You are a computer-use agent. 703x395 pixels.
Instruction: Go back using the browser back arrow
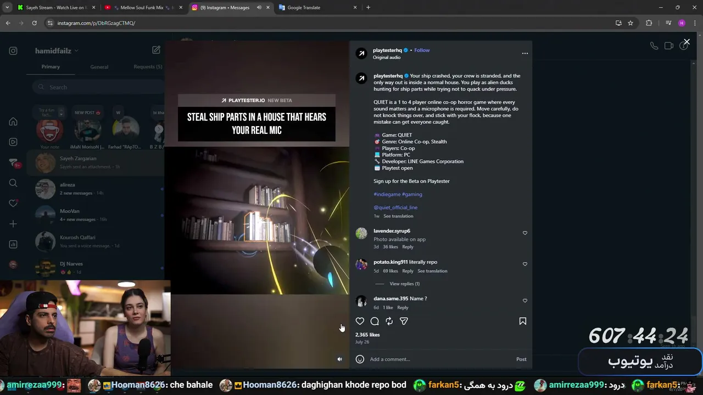pyautogui.click(x=8, y=23)
